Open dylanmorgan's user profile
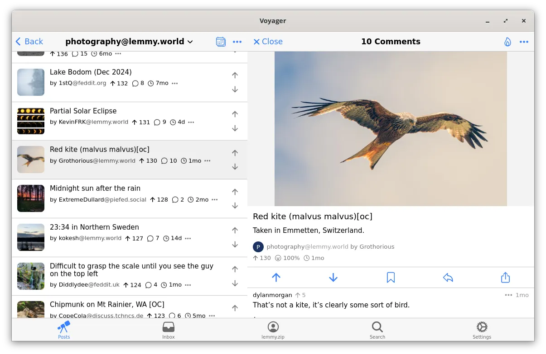546x354 pixels. click(x=272, y=295)
